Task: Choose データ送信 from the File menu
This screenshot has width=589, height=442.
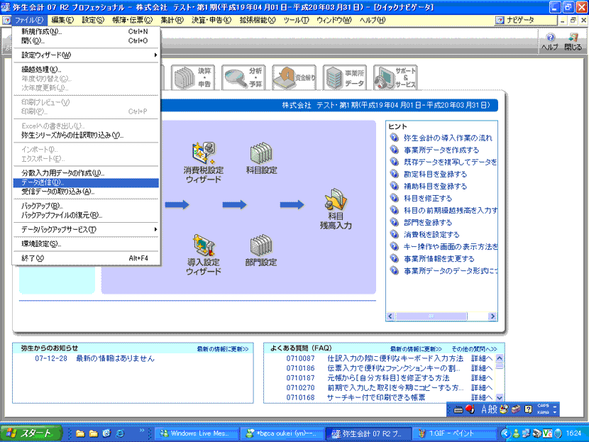Action: [43, 182]
